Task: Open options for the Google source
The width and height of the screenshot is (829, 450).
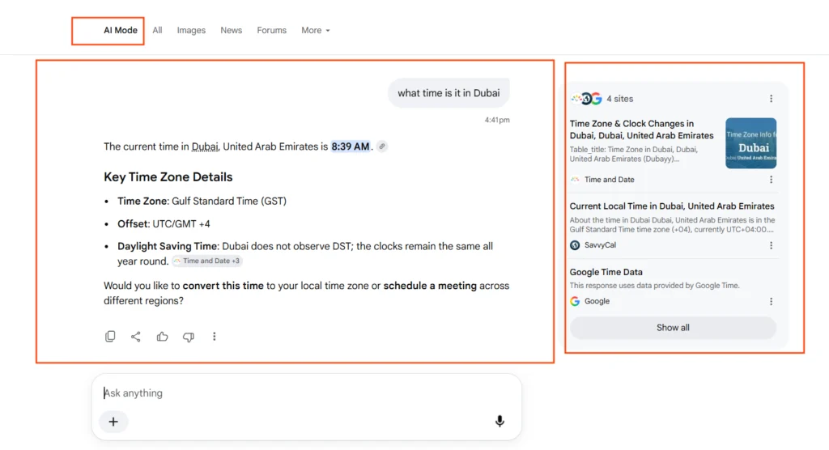Action: point(771,301)
